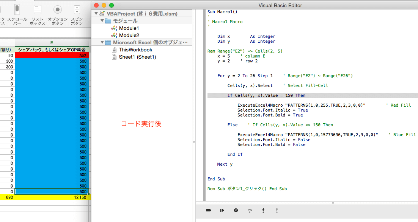Click the Blue Fill ExecuteExcel4Macro line

pos(327,135)
